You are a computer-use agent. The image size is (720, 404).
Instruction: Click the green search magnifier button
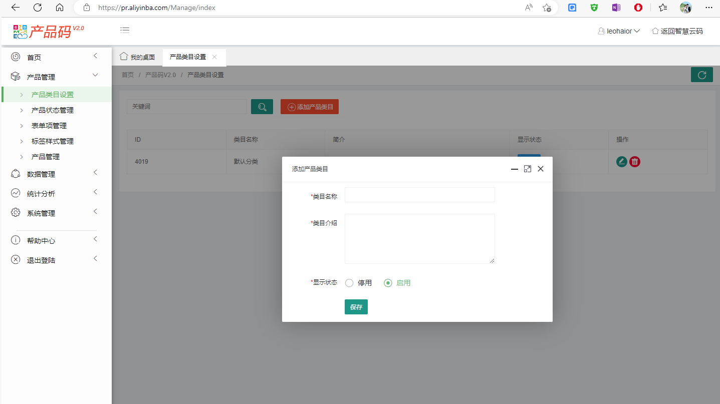tap(262, 107)
